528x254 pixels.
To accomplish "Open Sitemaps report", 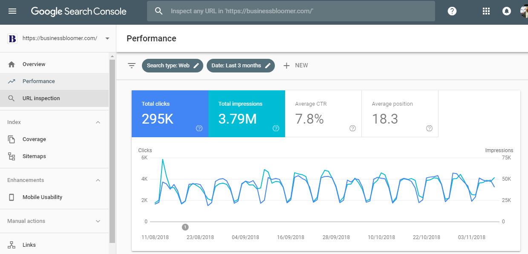I will coord(54,156).
